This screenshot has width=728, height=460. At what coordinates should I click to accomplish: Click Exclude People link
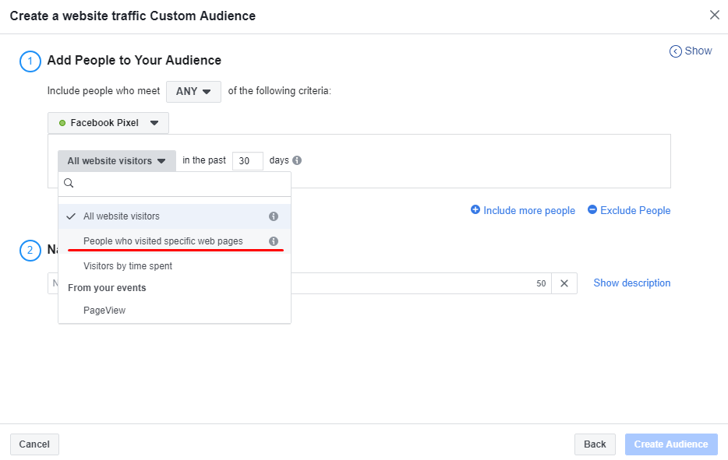tap(629, 210)
